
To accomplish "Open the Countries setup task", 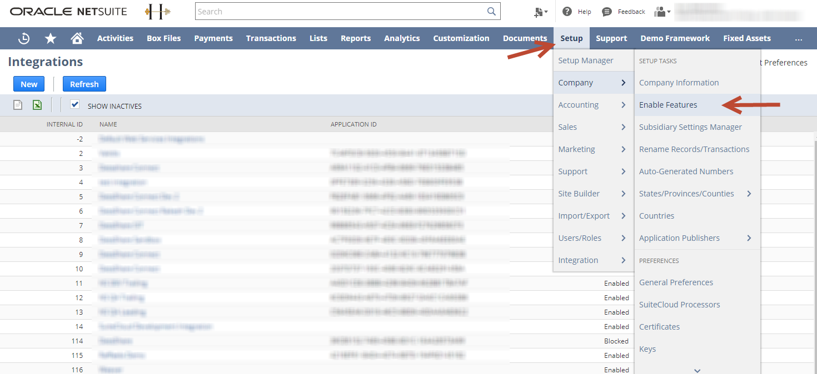I will (657, 216).
